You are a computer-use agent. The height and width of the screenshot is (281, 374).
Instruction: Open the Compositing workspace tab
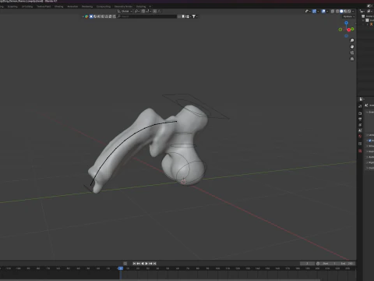point(104,6)
